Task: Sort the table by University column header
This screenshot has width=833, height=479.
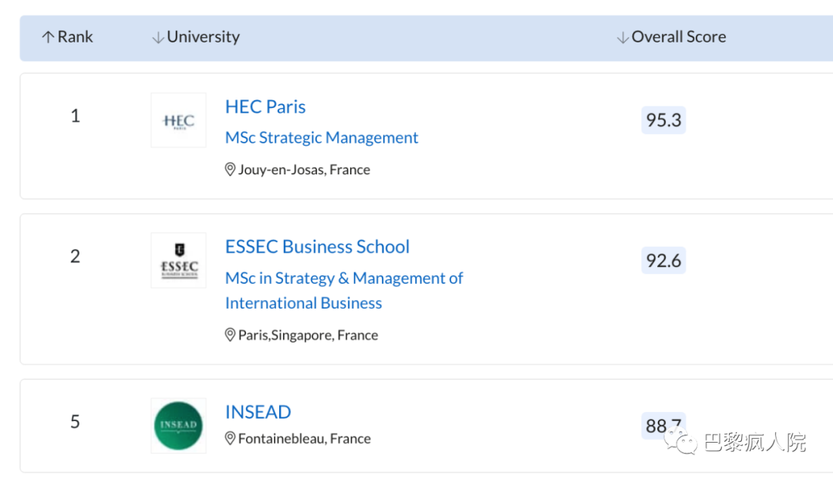Action: tap(203, 37)
